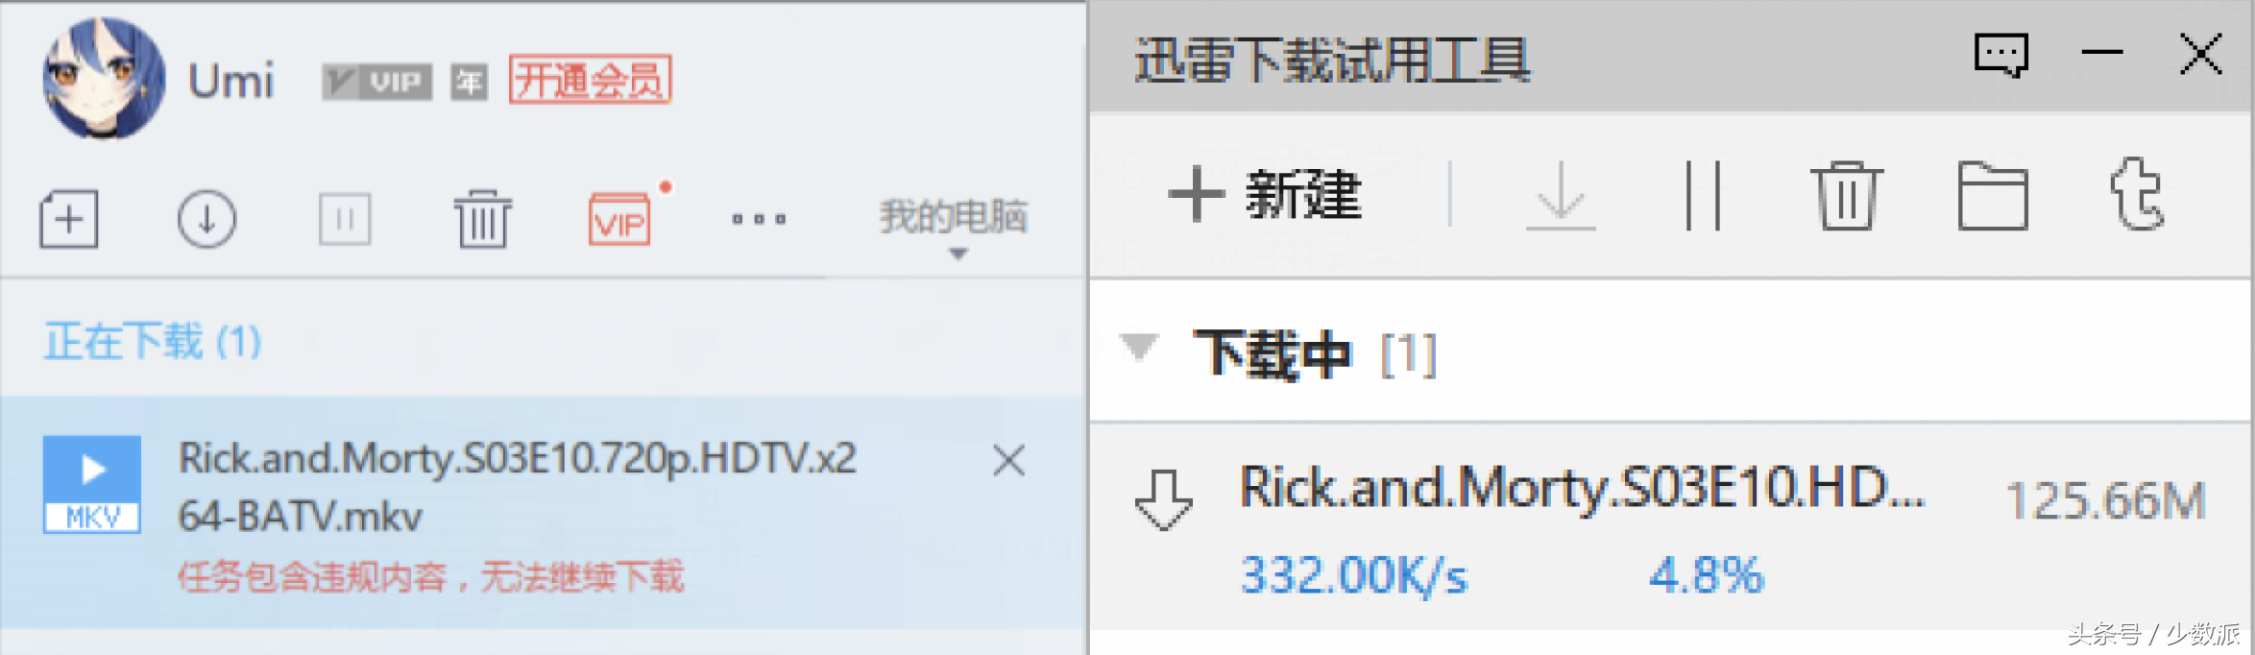Open download folder icon
The height and width of the screenshot is (655, 2255).
tap(1993, 196)
